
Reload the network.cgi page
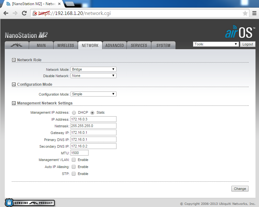[x=24, y=13]
